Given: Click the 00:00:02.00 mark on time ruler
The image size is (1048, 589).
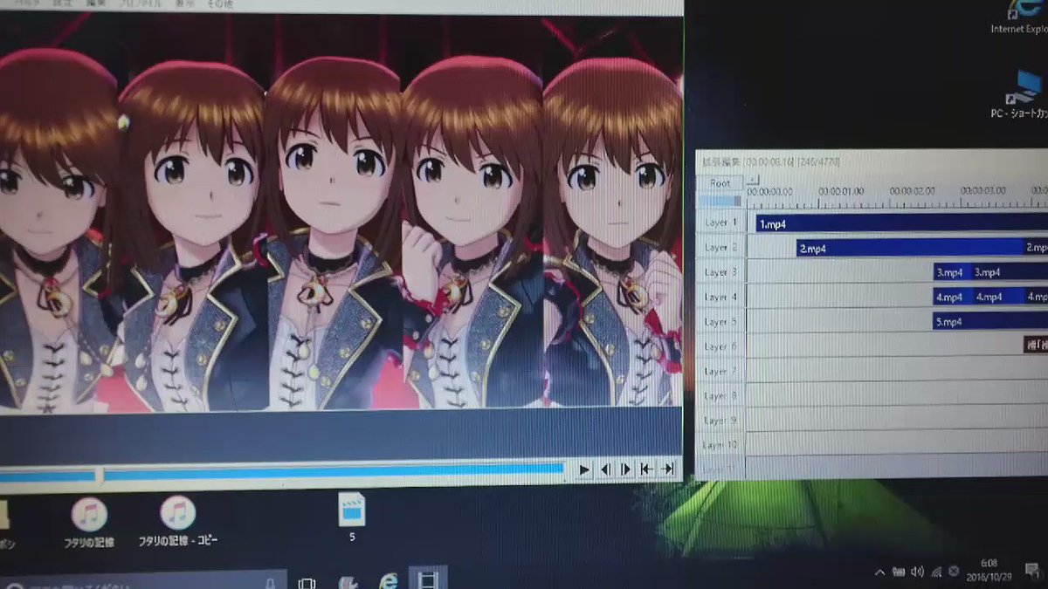Looking at the screenshot, I should pyautogui.click(x=913, y=191).
